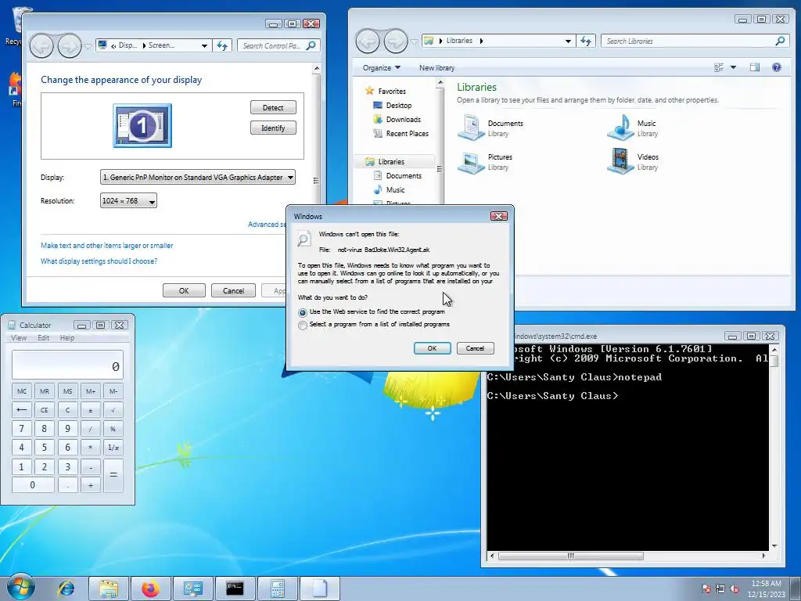Refresh the Control Panel address bar
801x601 pixels.
pyautogui.click(x=222, y=45)
